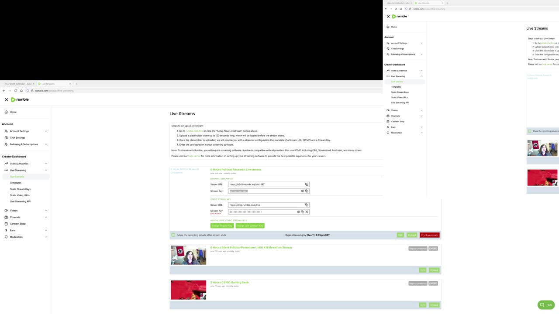The image size is (559, 314).
Task: Reveal the dynamic Stream Key with eye icon
Action: point(302,191)
